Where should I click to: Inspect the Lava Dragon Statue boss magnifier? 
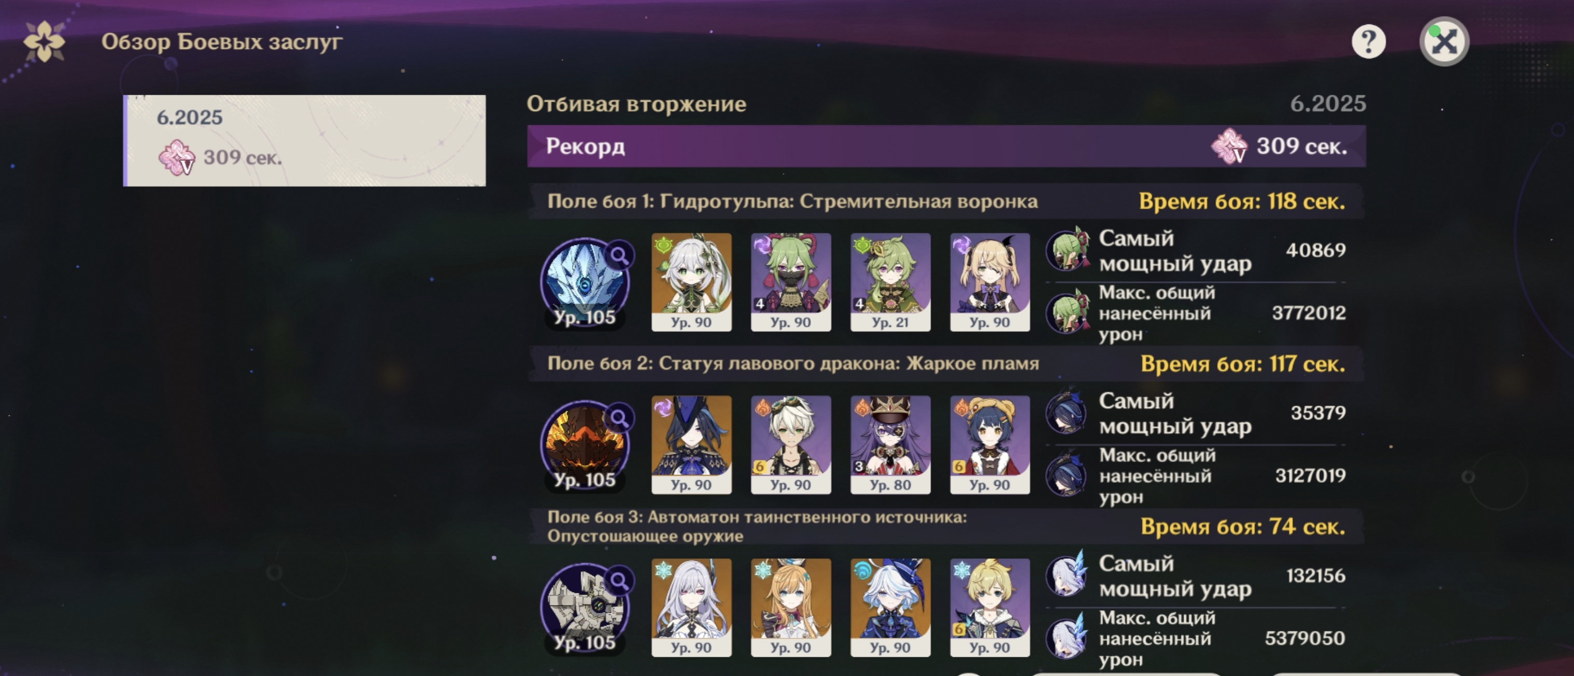[x=619, y=419]
